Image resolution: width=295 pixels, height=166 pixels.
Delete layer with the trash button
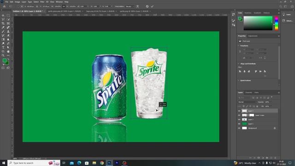pos(275,158)
